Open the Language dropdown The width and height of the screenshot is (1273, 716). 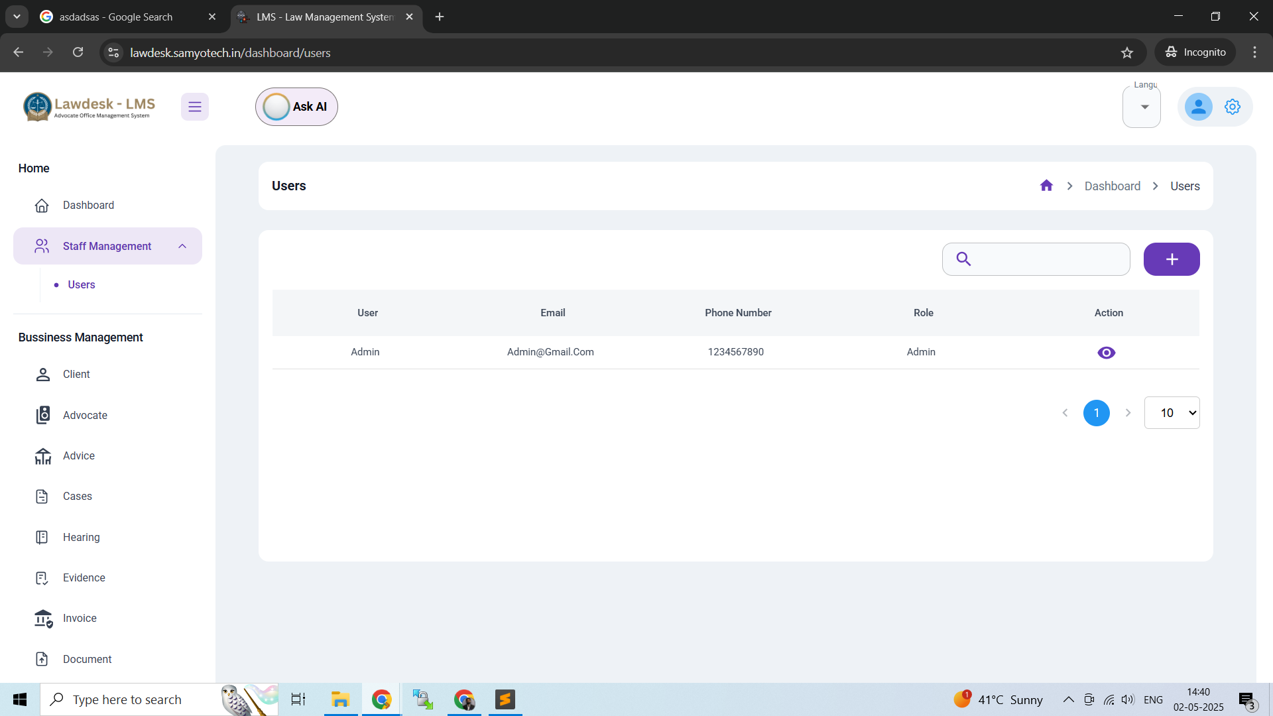pyautogui.click(x=1142, y=106)
